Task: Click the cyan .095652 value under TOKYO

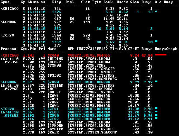Action: [11, 116]
